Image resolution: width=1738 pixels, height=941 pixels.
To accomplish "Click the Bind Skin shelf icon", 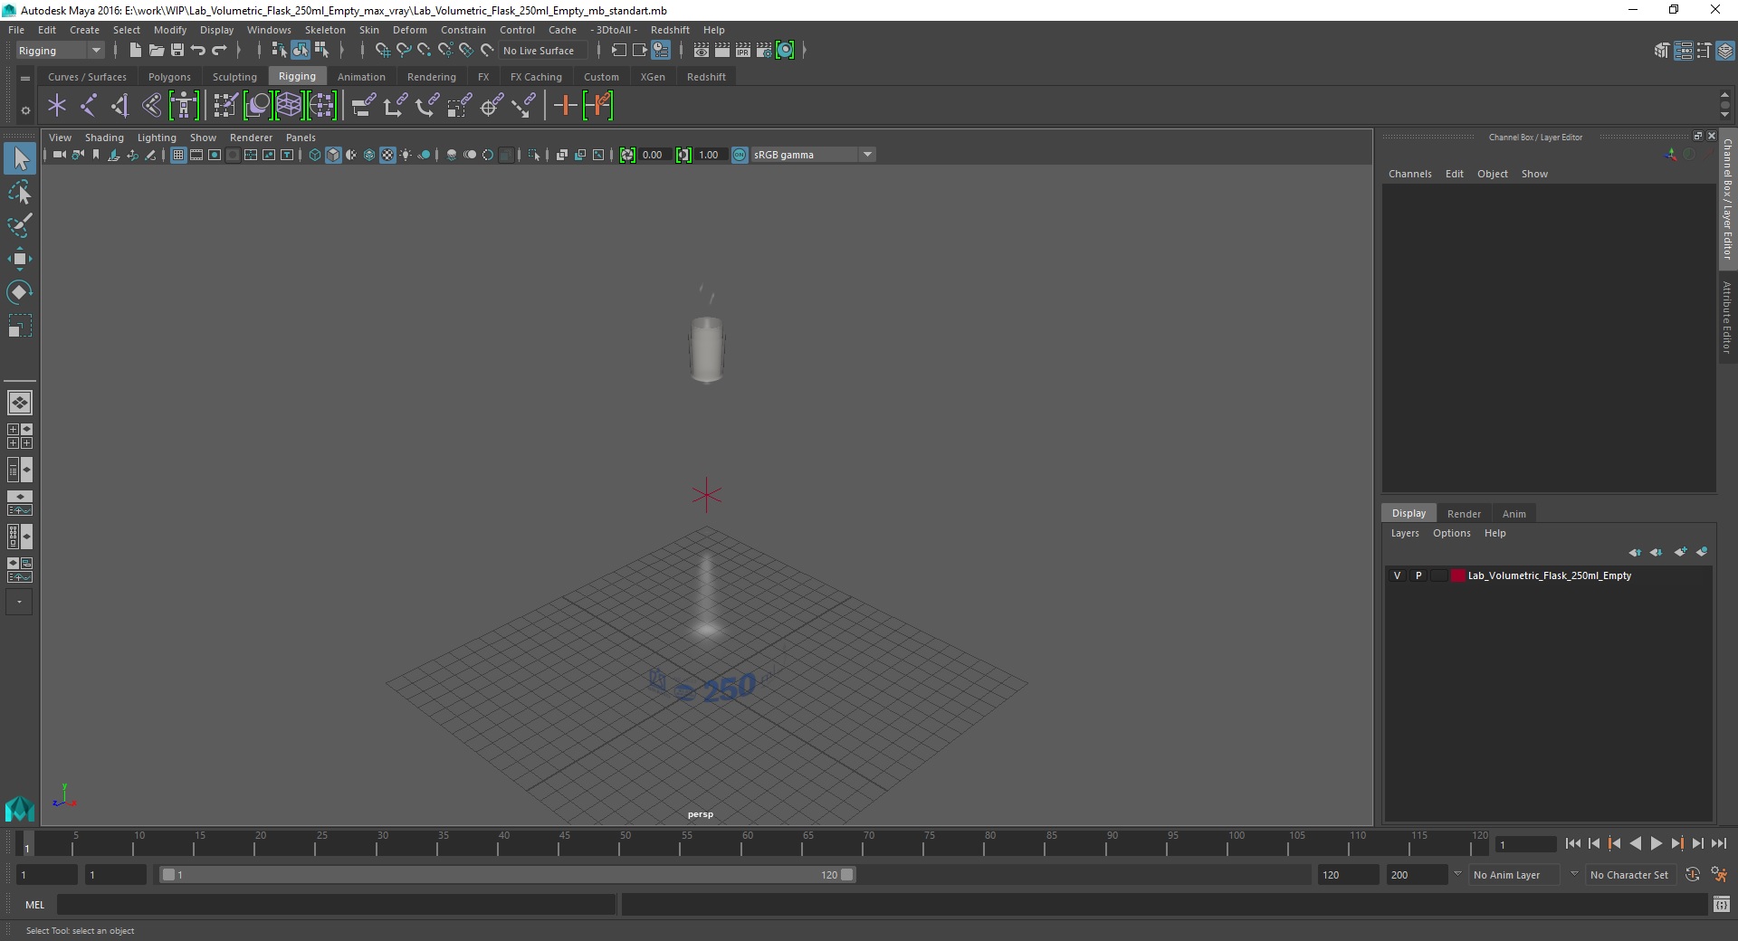I will 151,106.
